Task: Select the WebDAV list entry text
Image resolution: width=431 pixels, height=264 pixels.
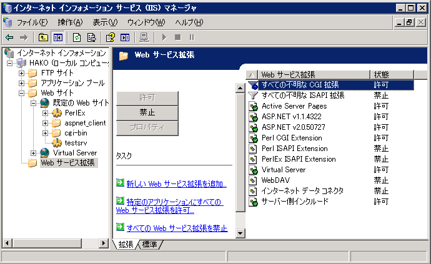Action: pyautogui.click(x=275, y=180)
